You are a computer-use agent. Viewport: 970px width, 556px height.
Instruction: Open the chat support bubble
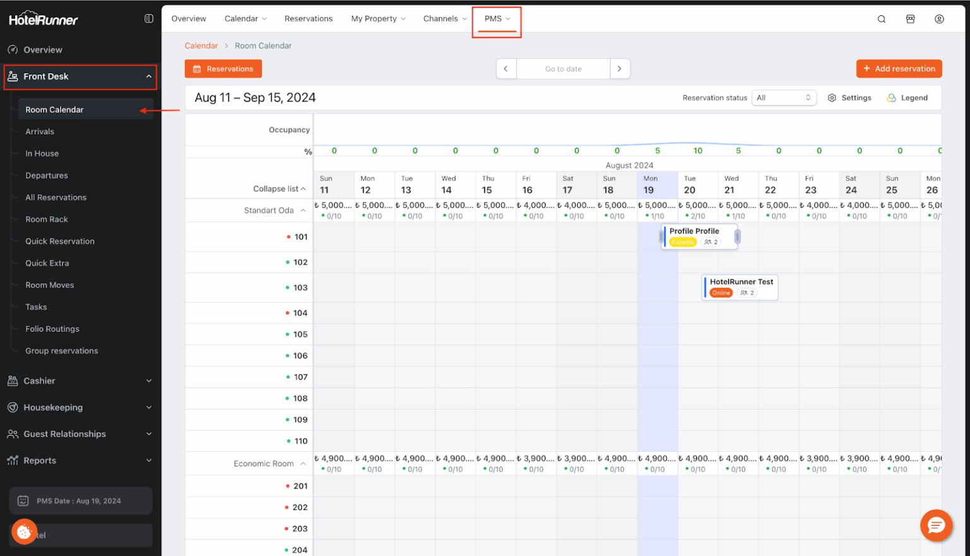pyautogui.click(x=936, y=525)
